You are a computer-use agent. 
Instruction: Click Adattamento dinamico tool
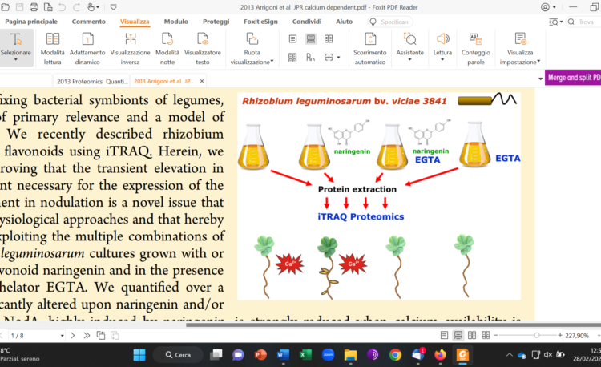88,48
